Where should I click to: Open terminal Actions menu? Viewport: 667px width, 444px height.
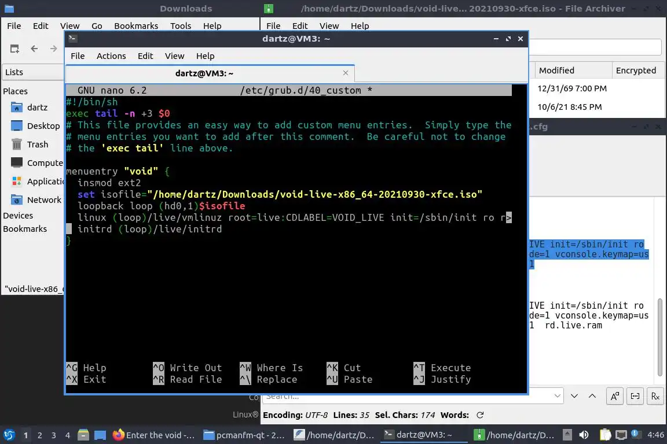click(111, 56)
